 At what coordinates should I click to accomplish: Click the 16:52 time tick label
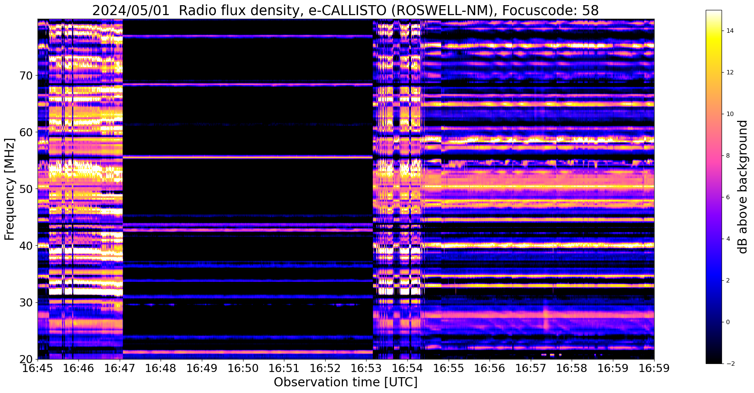tap(325, 368)
